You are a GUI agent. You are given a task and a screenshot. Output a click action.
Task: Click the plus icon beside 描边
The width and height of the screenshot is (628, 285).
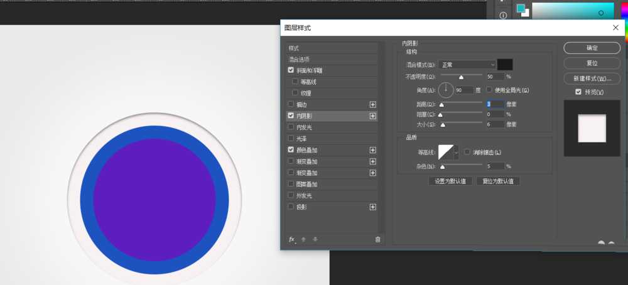372,104
